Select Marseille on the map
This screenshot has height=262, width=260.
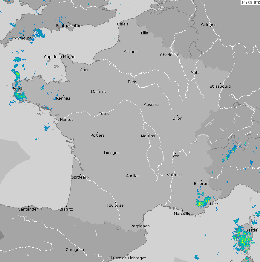[182, 213]
